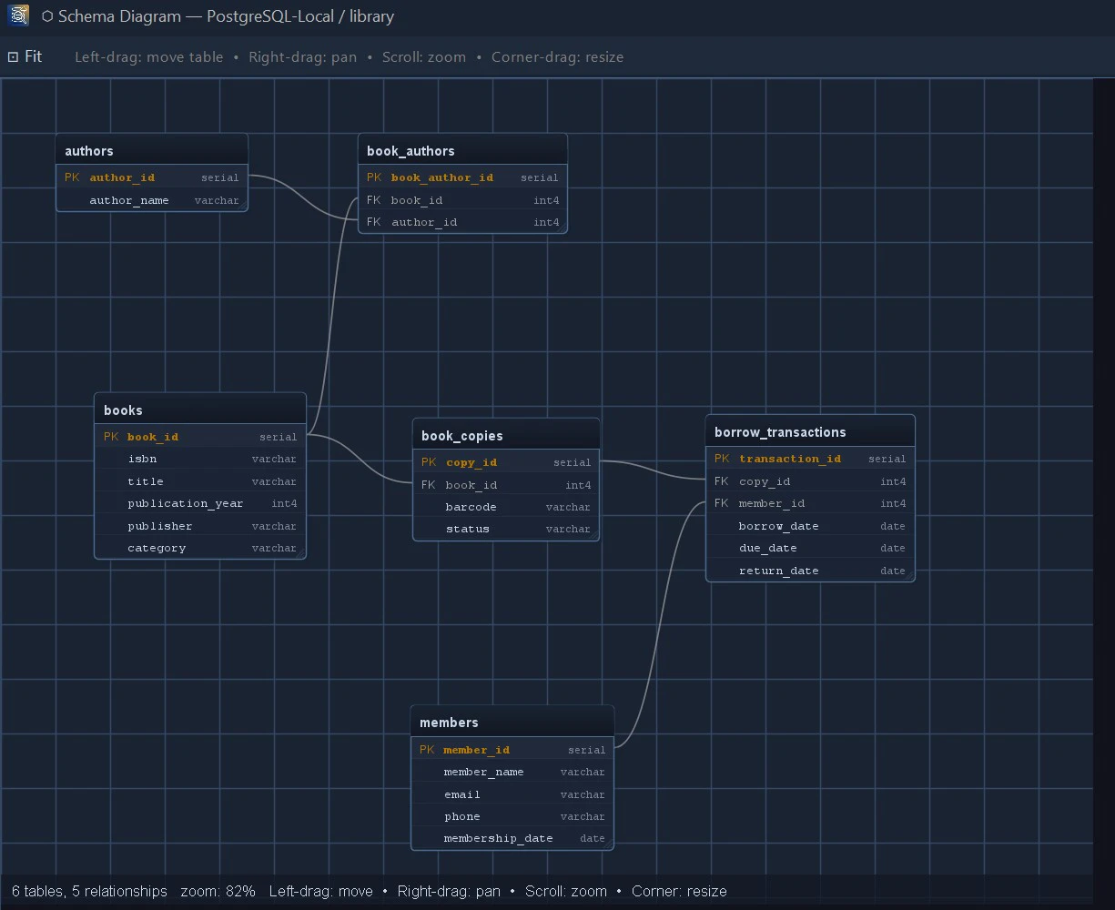The image size is (1115, 910).
Task: Click the Fit button
Action: 33,56
